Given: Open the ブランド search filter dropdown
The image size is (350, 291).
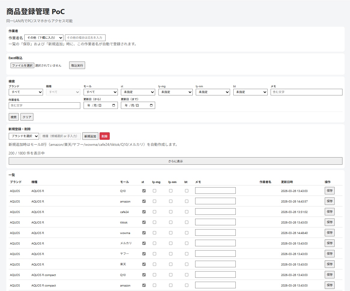Looking at the screenshot, I should [26, 92].
